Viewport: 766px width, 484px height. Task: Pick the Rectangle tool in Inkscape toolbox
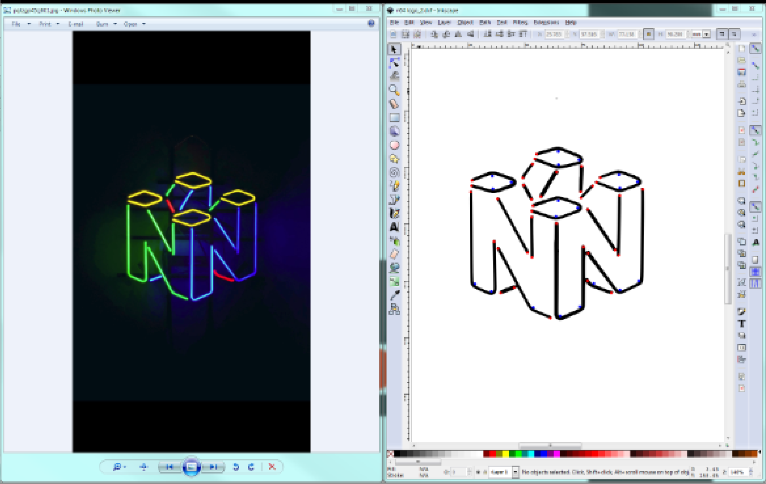coord(394,118)
